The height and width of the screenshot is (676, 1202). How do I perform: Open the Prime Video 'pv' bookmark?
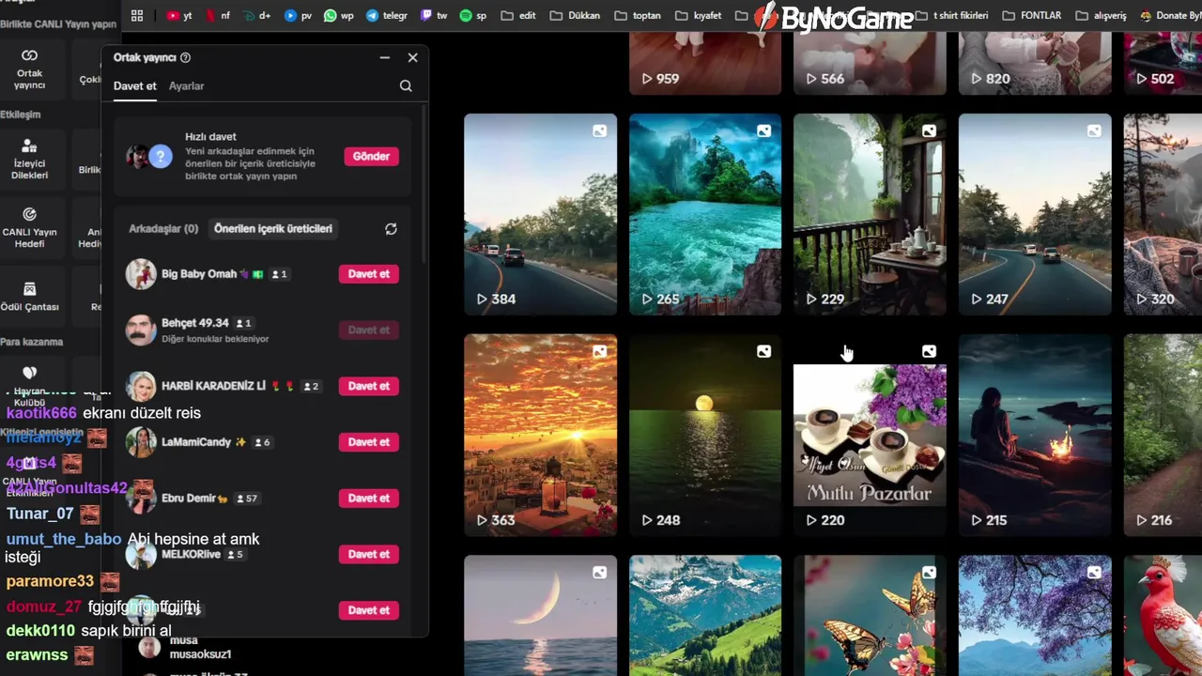coord(298,15)
